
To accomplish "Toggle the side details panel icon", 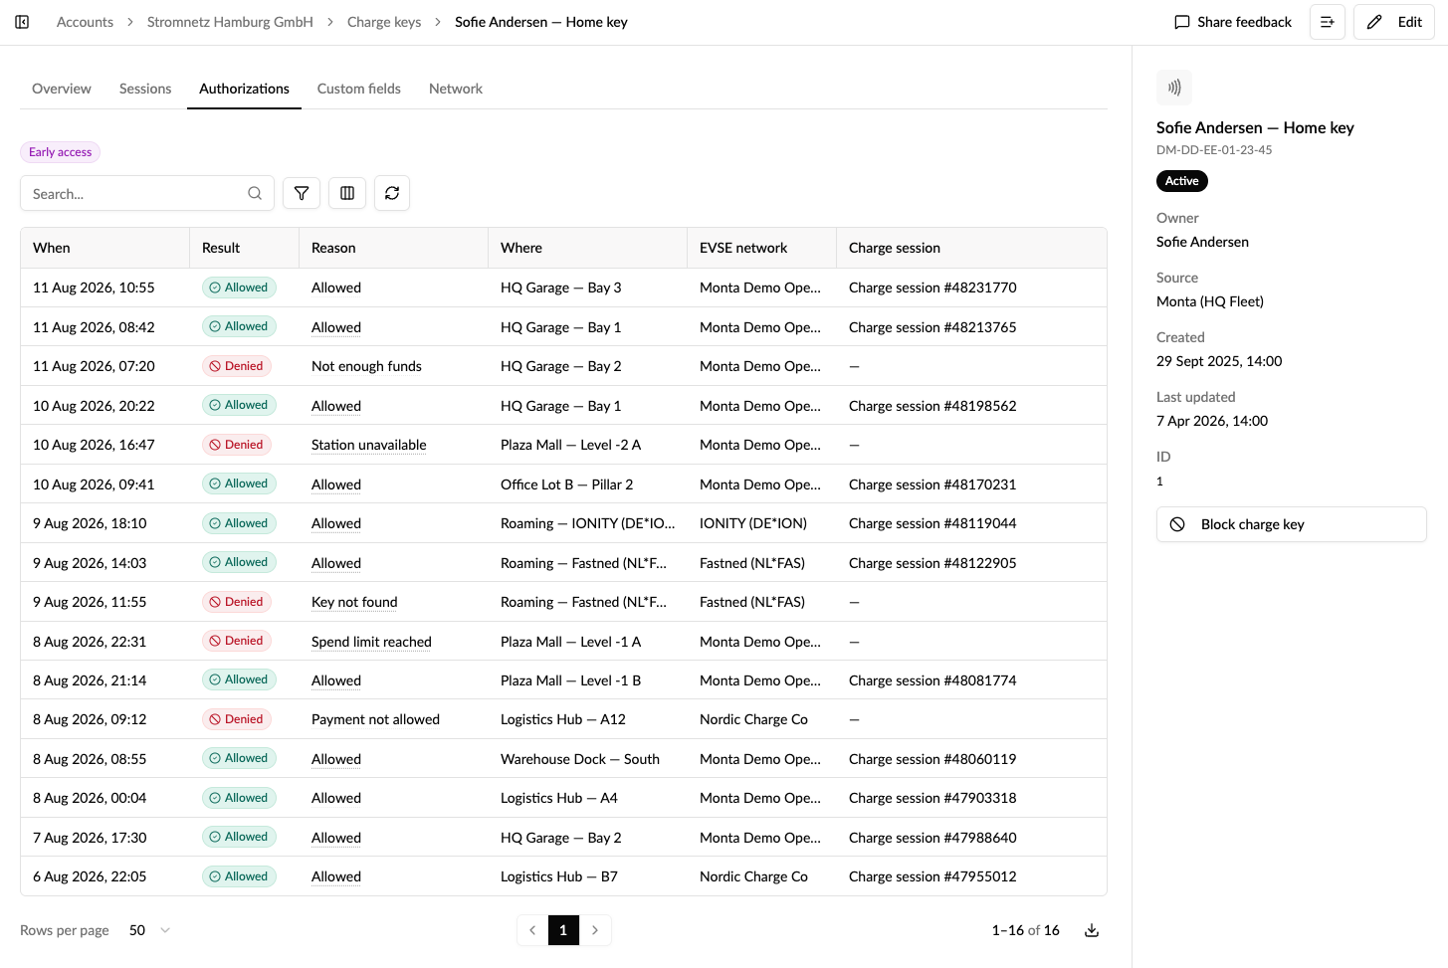I will click(x=1328, y=22).
